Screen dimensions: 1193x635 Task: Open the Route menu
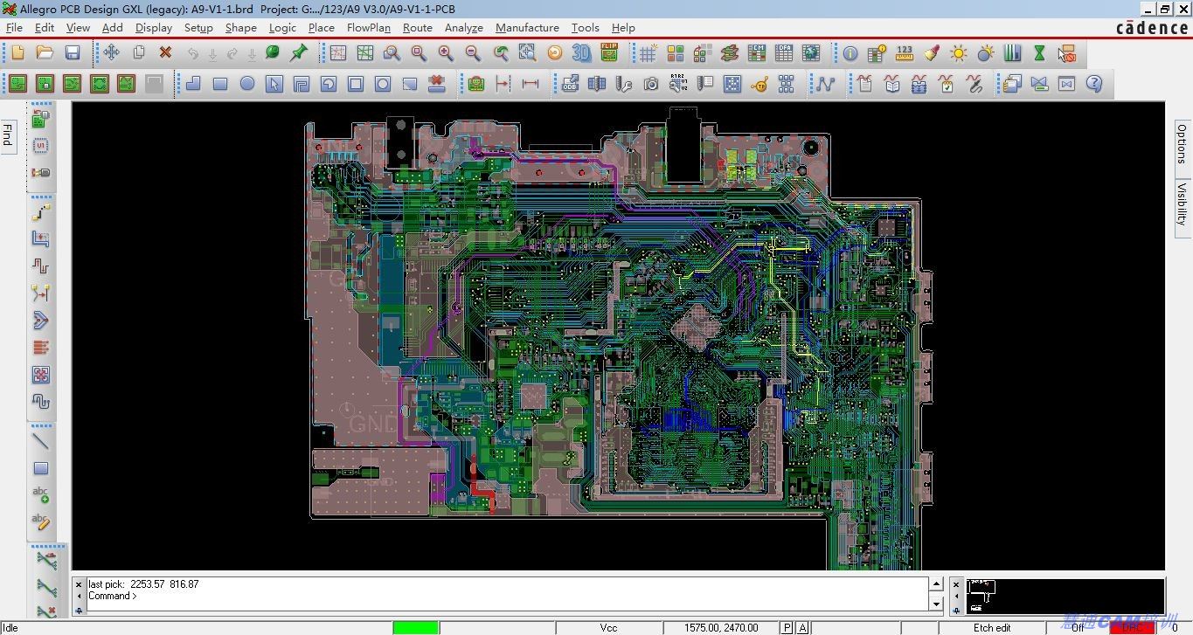(x=418, y=28)
